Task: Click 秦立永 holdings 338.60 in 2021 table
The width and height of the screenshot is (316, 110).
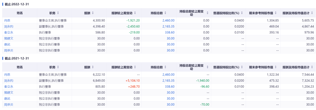Action: click(x=170, y=86)
